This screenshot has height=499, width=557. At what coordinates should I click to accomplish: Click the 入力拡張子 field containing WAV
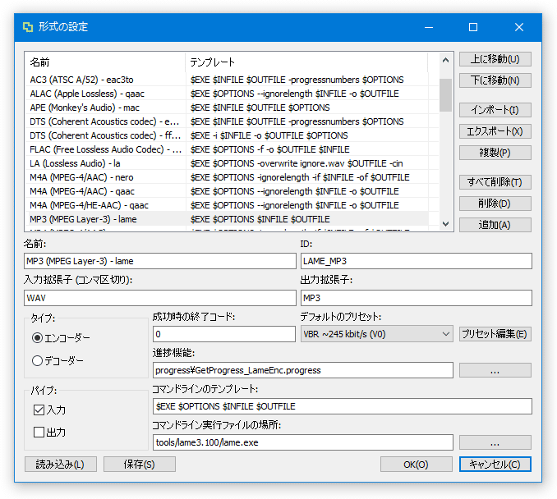[x=160, y=298]
